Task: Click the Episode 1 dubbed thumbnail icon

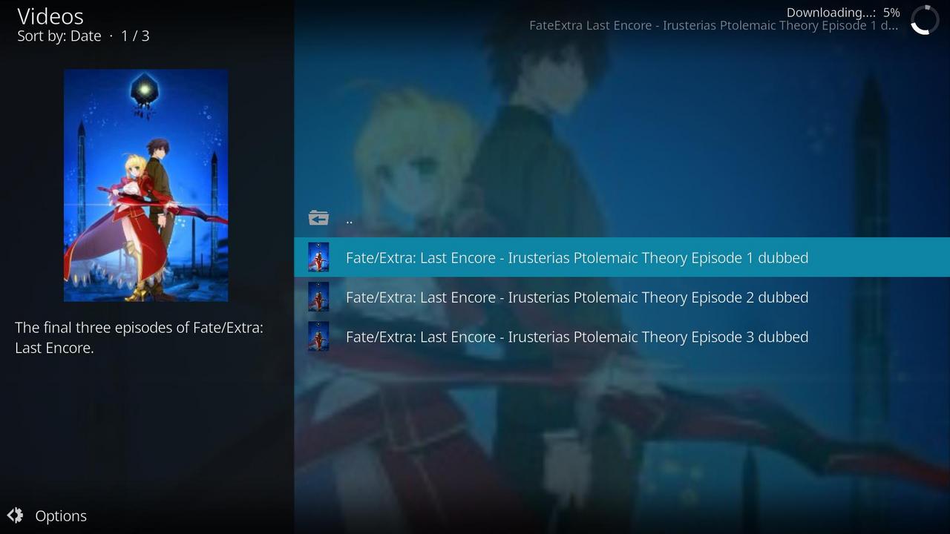Action: [x=318, y=257]
